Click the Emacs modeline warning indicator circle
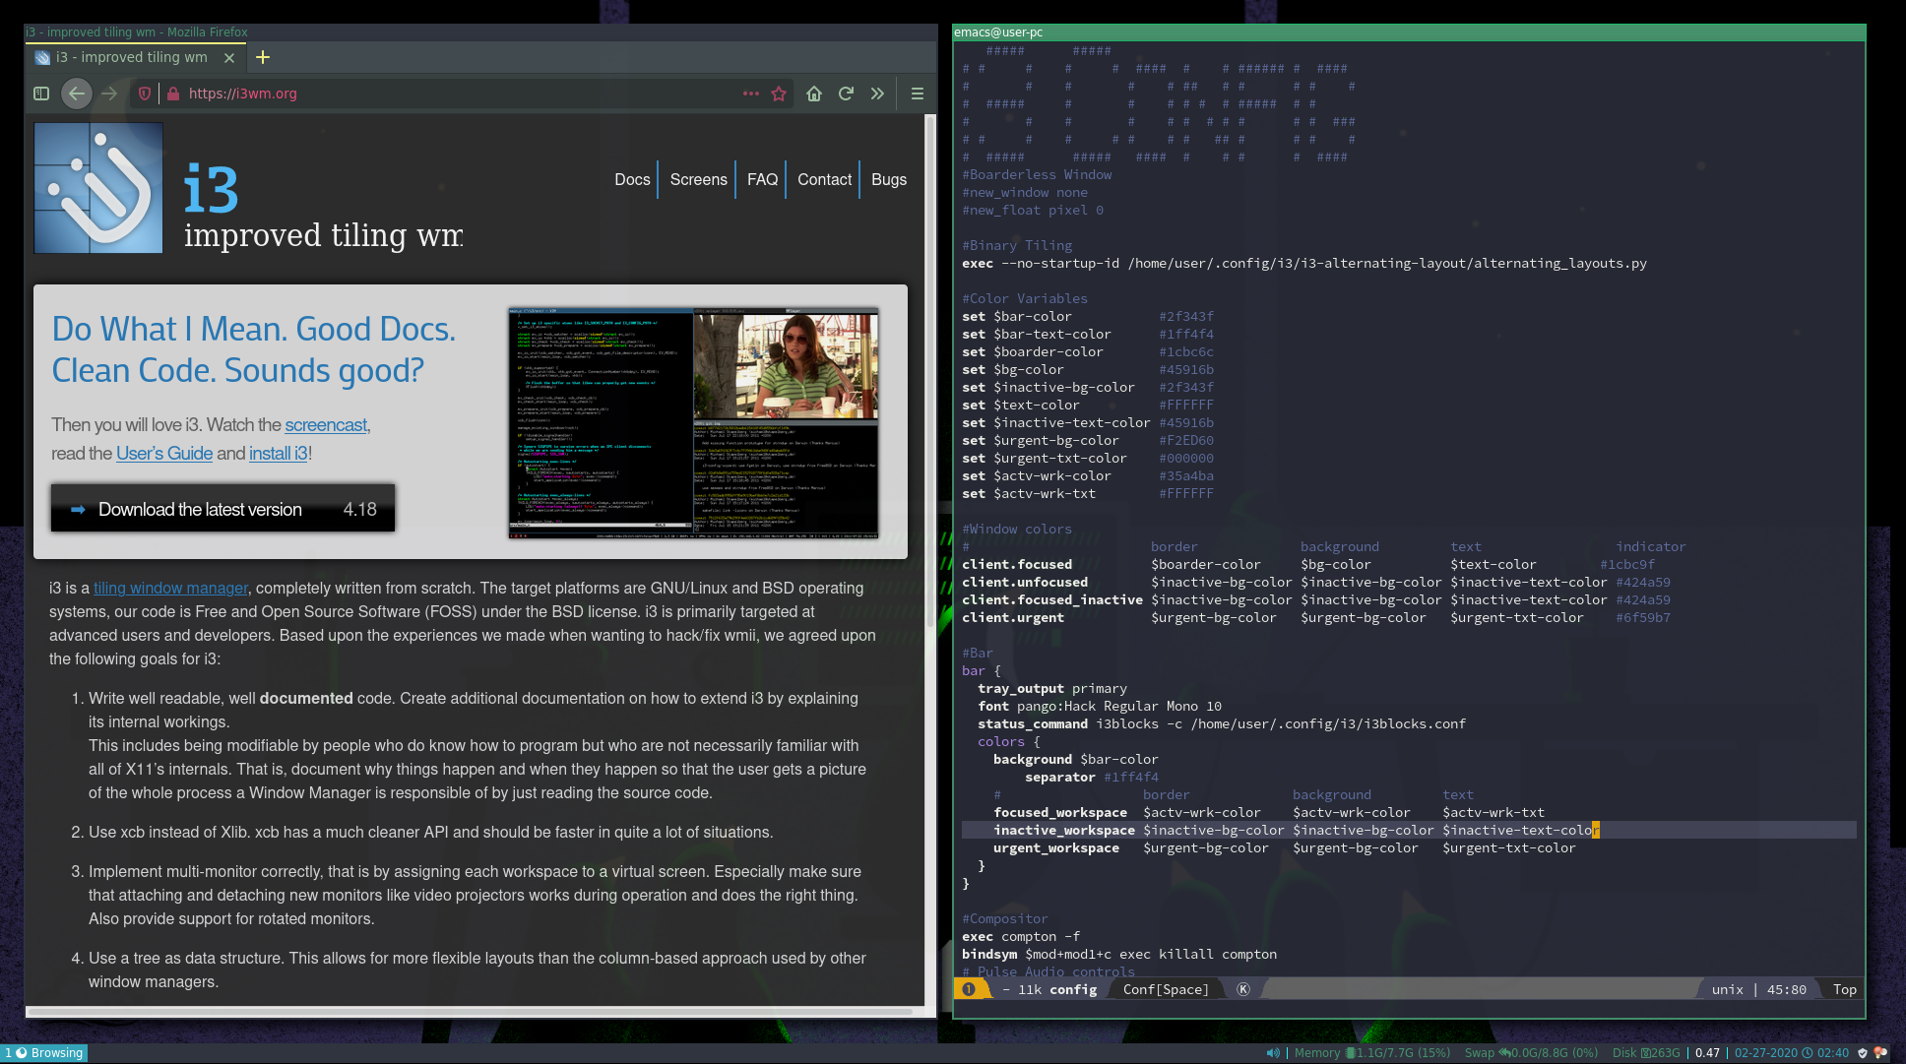The height and width of the screenshot is (1064, 1906). pos(969,989)
